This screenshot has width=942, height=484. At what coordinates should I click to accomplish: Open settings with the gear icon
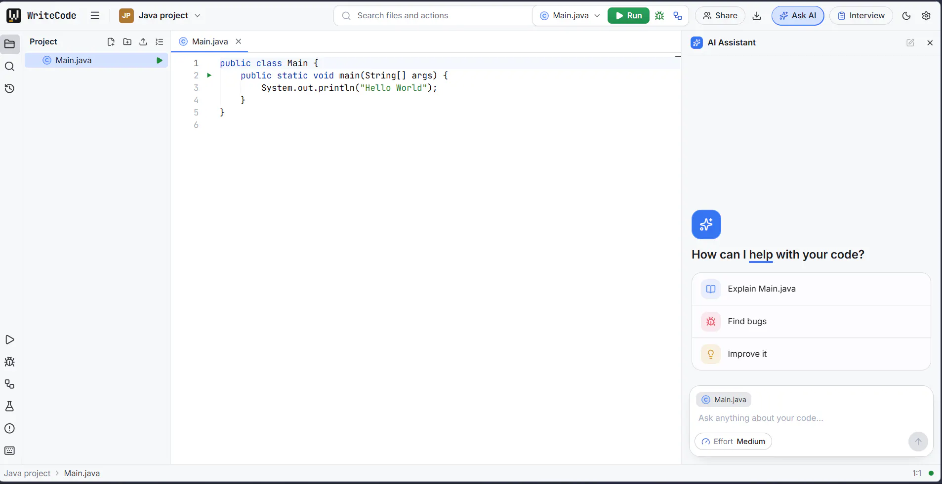click(x=926, y=16)
